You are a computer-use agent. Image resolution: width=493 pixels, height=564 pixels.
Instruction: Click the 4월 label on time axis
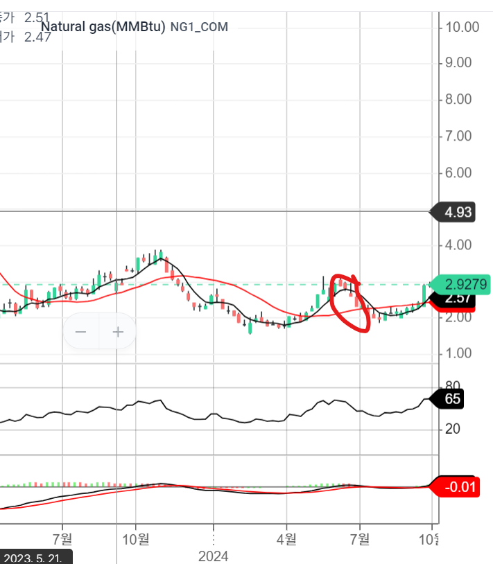(286, 536)
